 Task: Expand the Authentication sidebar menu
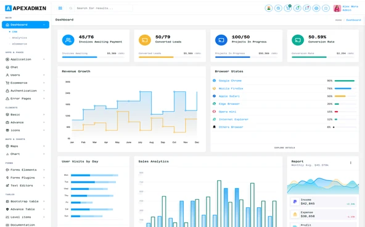(x=26, y=91)
